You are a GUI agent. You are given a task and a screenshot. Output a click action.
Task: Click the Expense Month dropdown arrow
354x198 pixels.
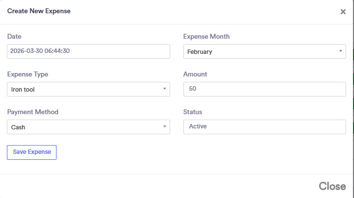pos(341,51)
